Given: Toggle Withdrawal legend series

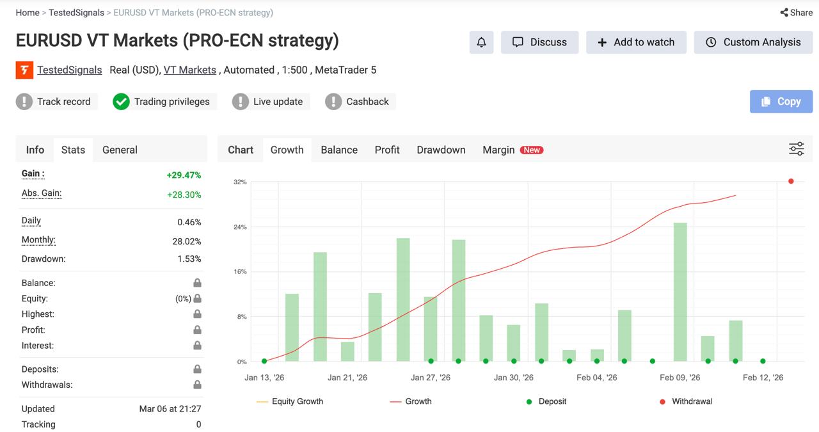Looking at the screenshot, I should [685, 401].
